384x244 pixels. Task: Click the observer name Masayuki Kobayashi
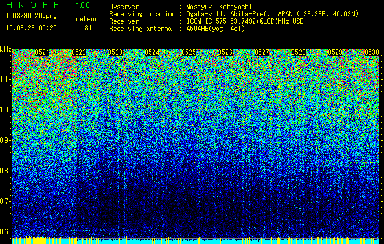[219, 7]
